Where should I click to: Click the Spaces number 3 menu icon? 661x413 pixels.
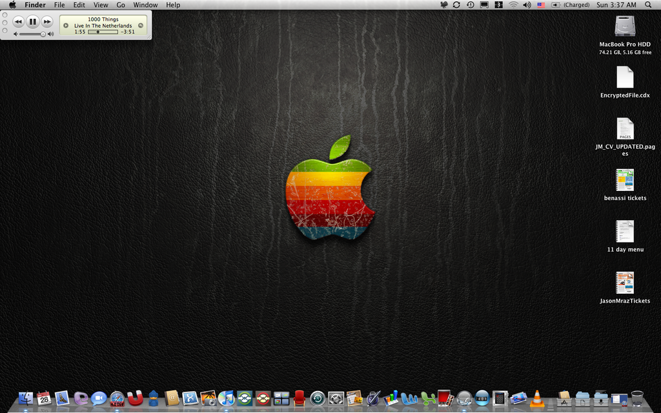(x=499, y=5)
